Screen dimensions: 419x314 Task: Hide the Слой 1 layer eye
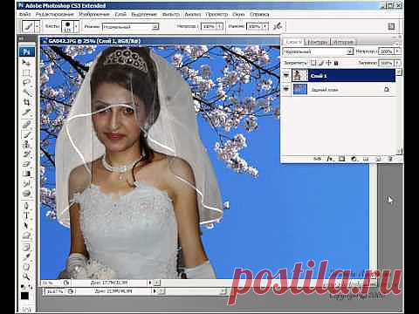286,76
